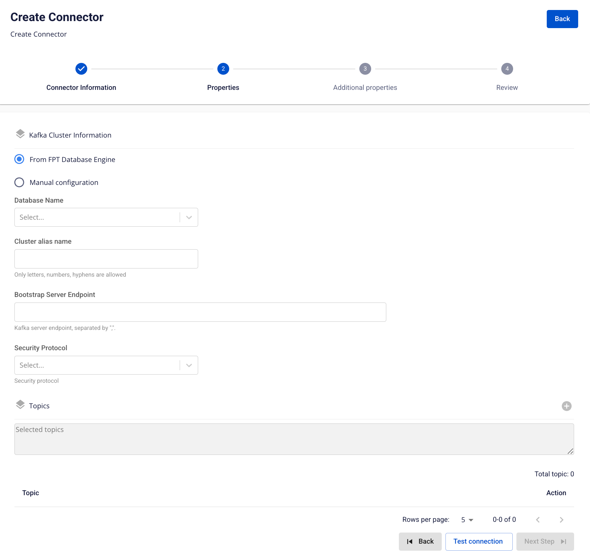This screenshot has width=590, height=554.
Task: Click the blue Back button at top
Action: coord(562,19)
